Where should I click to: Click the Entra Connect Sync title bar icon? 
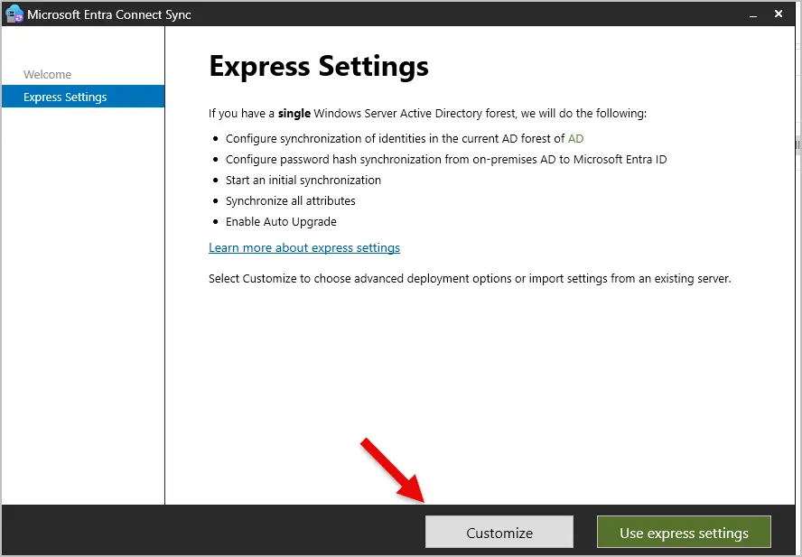(14, 14)
